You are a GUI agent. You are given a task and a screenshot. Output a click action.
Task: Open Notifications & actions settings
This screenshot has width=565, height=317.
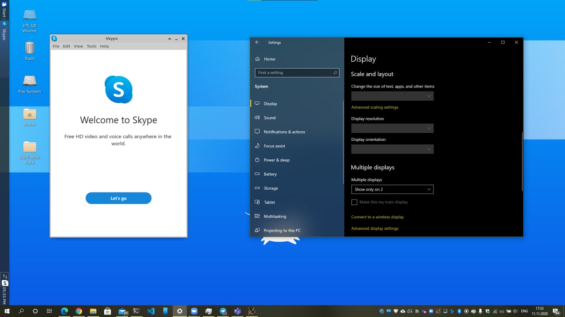pos(280,132)
